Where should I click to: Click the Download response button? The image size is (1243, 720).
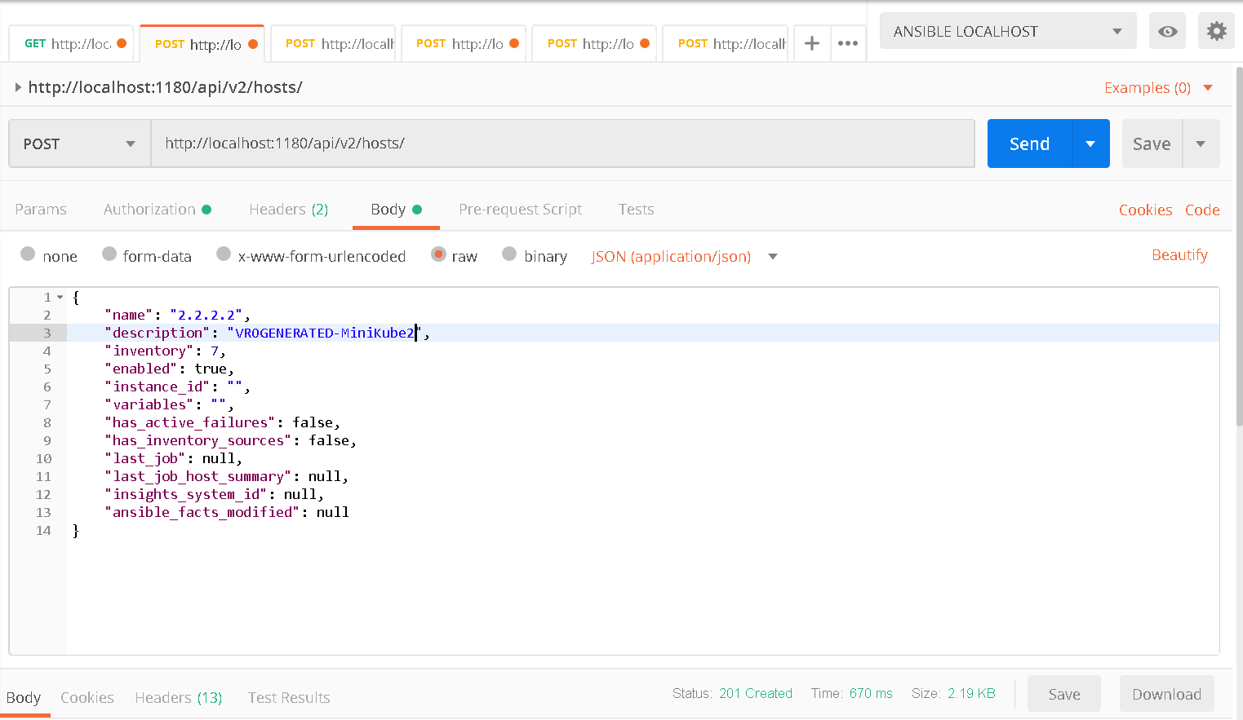pyautogui.click(x=1166, y=694)
